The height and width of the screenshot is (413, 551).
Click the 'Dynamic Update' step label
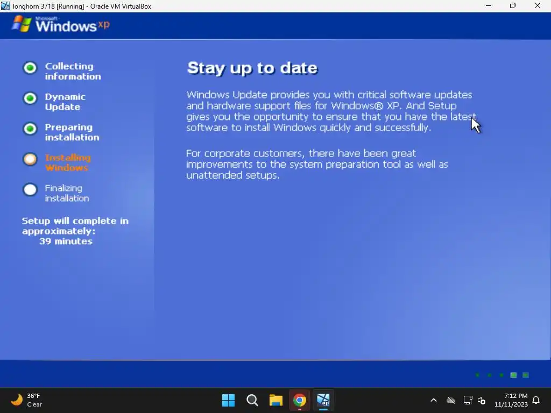(x=65, y=102)
